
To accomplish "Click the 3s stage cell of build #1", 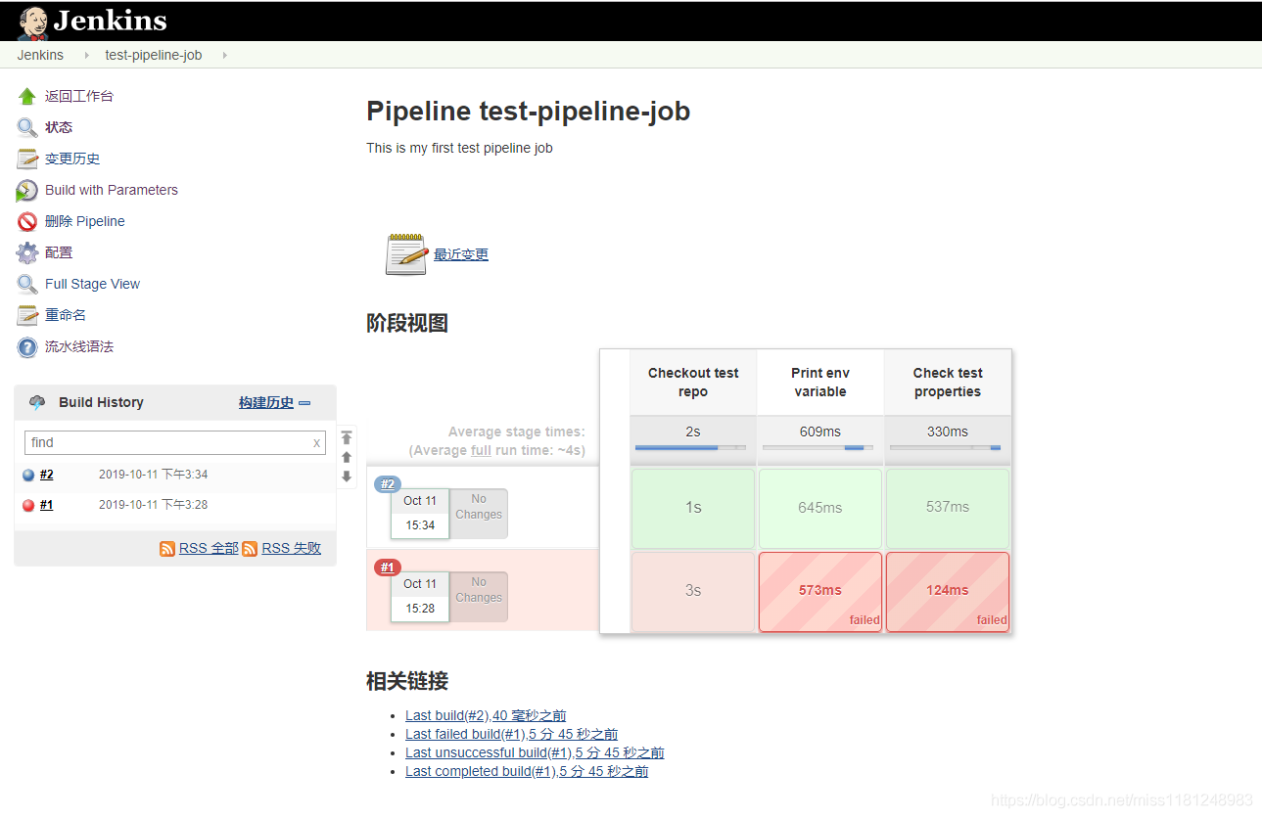I will pos(693,591).
